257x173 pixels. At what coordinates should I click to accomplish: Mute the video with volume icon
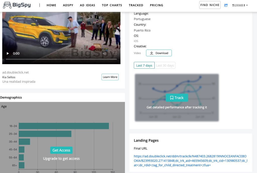[104, 53]
